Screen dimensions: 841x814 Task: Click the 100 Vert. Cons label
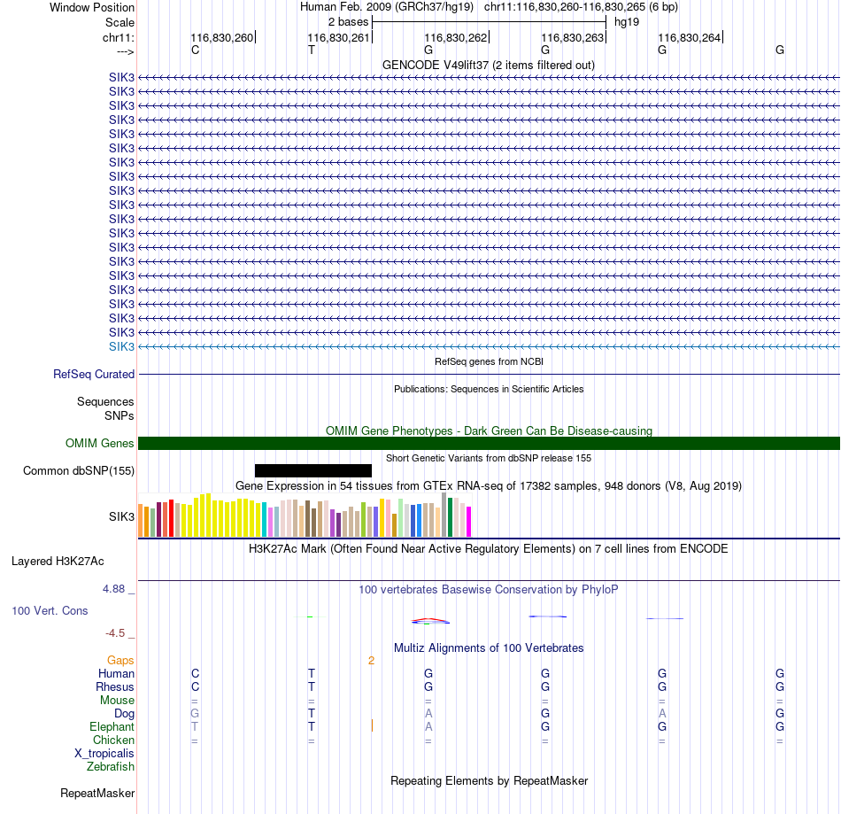[x=50, y=610]
